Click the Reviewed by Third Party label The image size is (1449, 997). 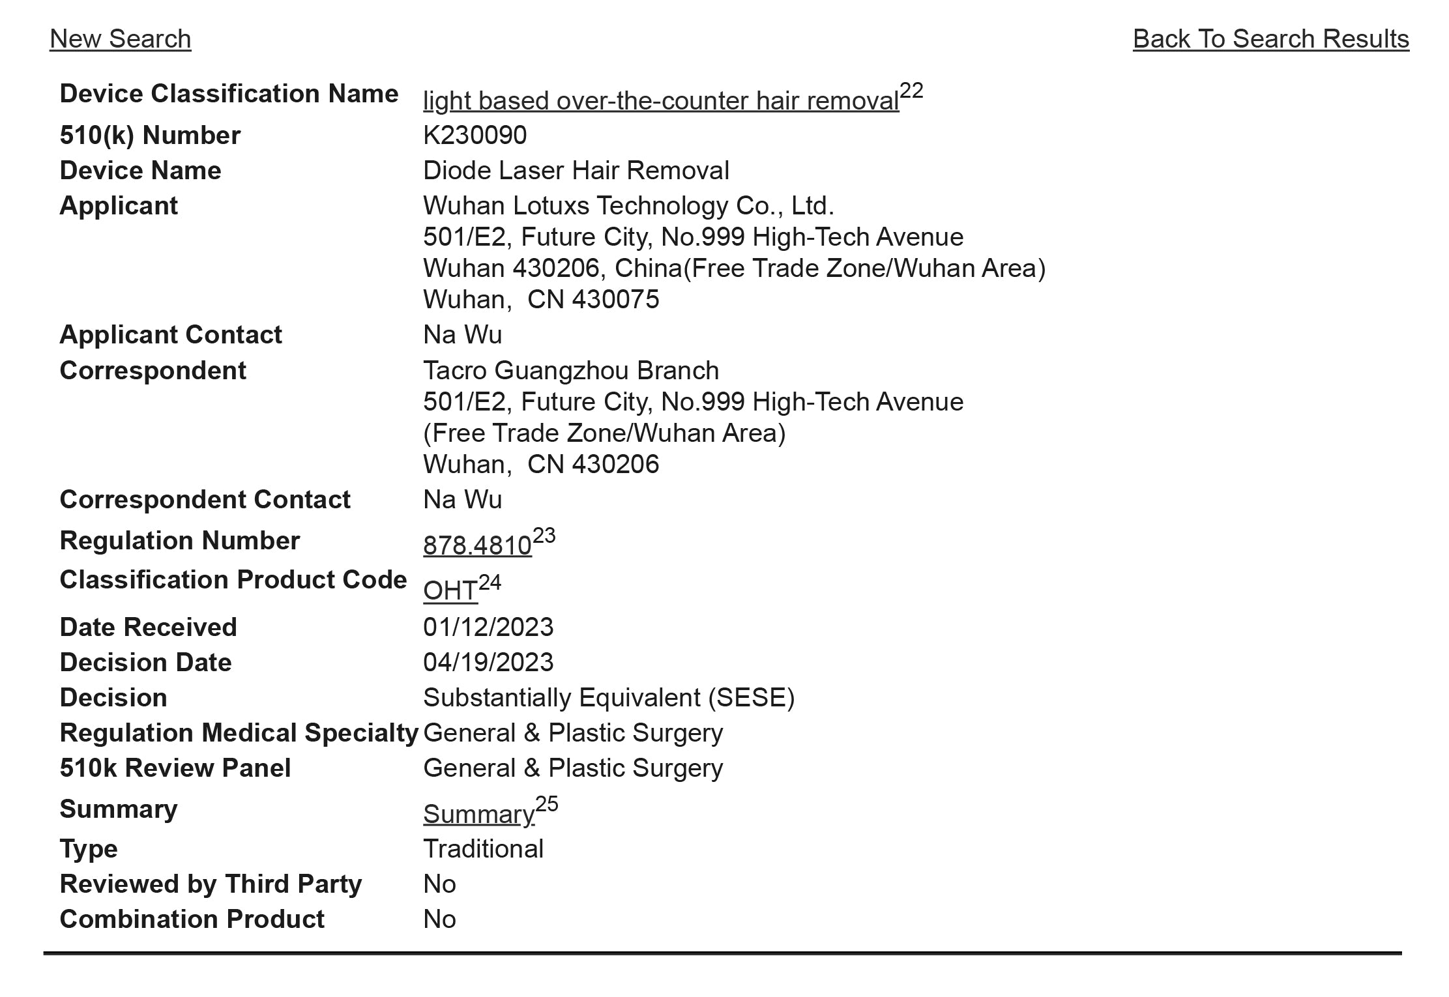[211, 884]
